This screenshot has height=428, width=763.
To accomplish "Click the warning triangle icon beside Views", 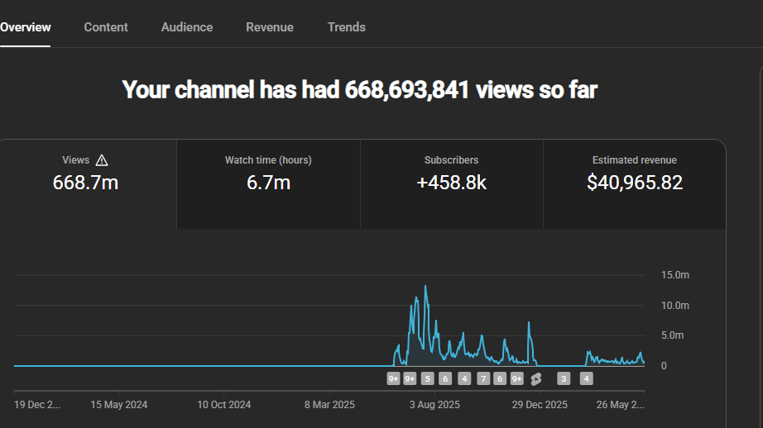I will (102, 160).
